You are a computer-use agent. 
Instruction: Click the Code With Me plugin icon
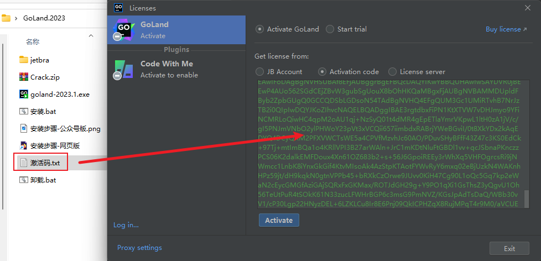[x=123, y=69]
